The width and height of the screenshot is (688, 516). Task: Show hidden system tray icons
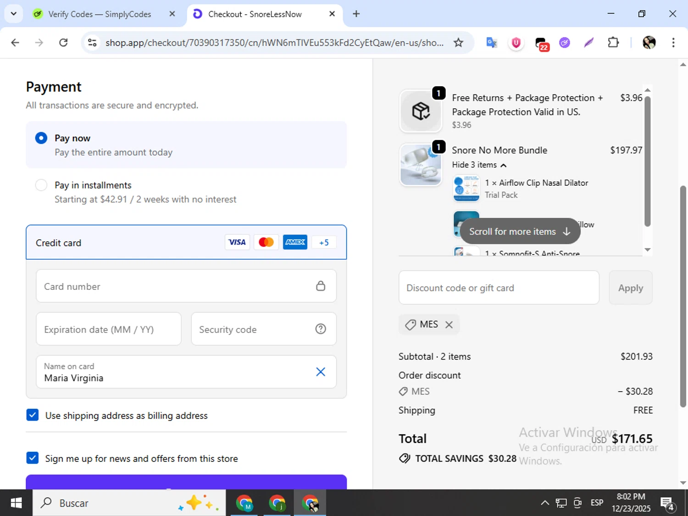click(x=544, y=503)
